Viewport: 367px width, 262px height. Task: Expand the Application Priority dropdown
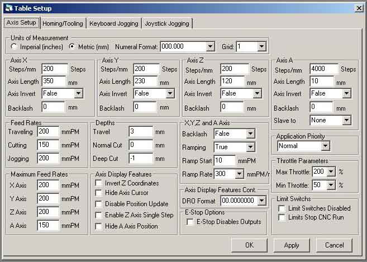pyautogui.click(x=325, y=146)
